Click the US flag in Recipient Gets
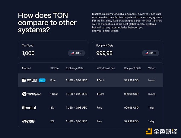 147,53
